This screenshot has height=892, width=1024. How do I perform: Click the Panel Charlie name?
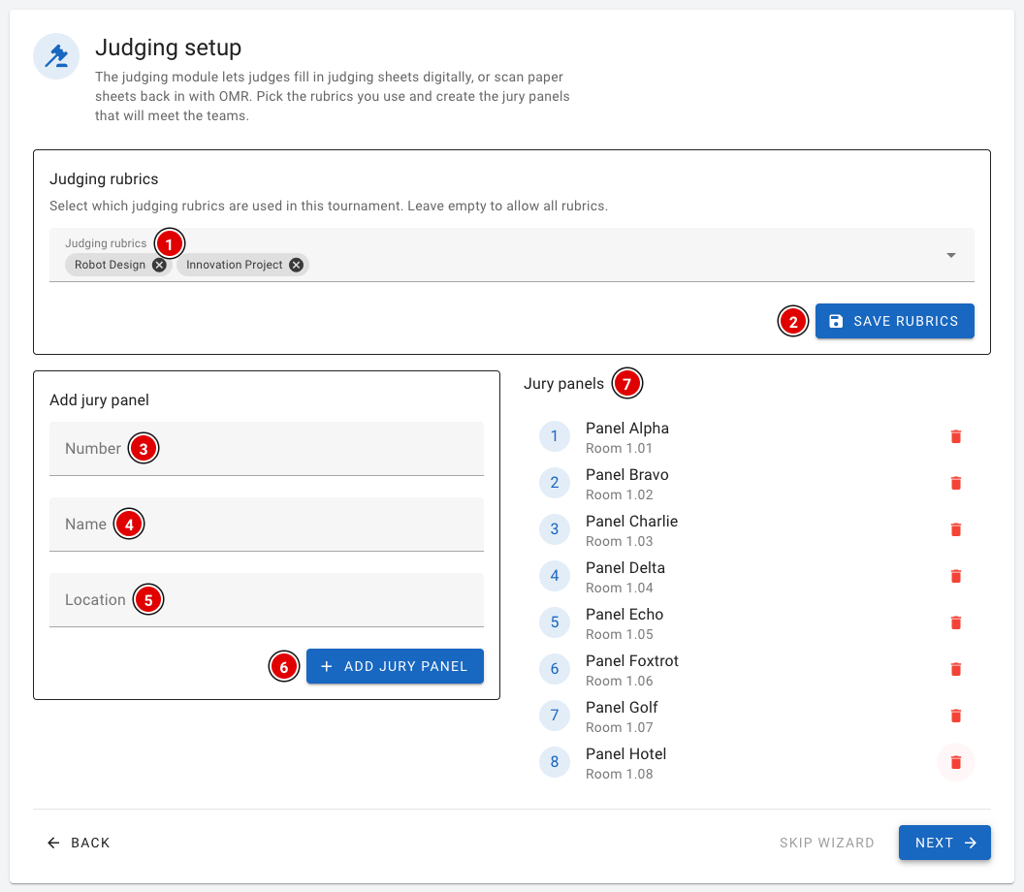pos(631,521)
